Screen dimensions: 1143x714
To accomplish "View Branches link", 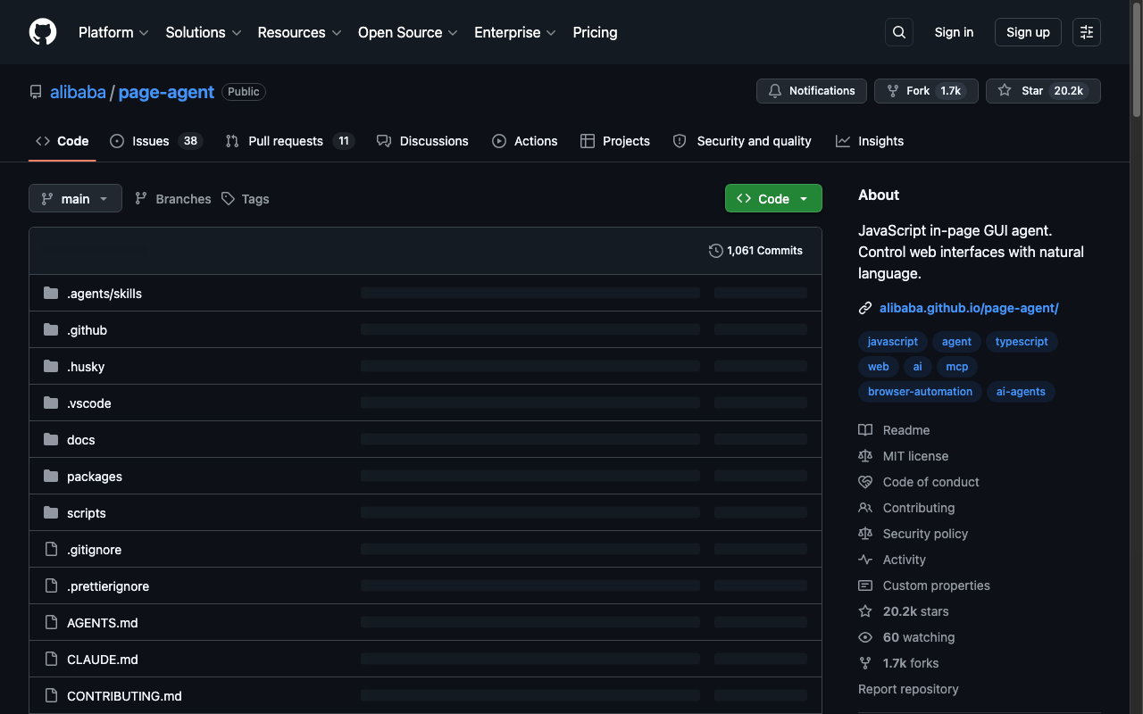I will coord(173,199).
